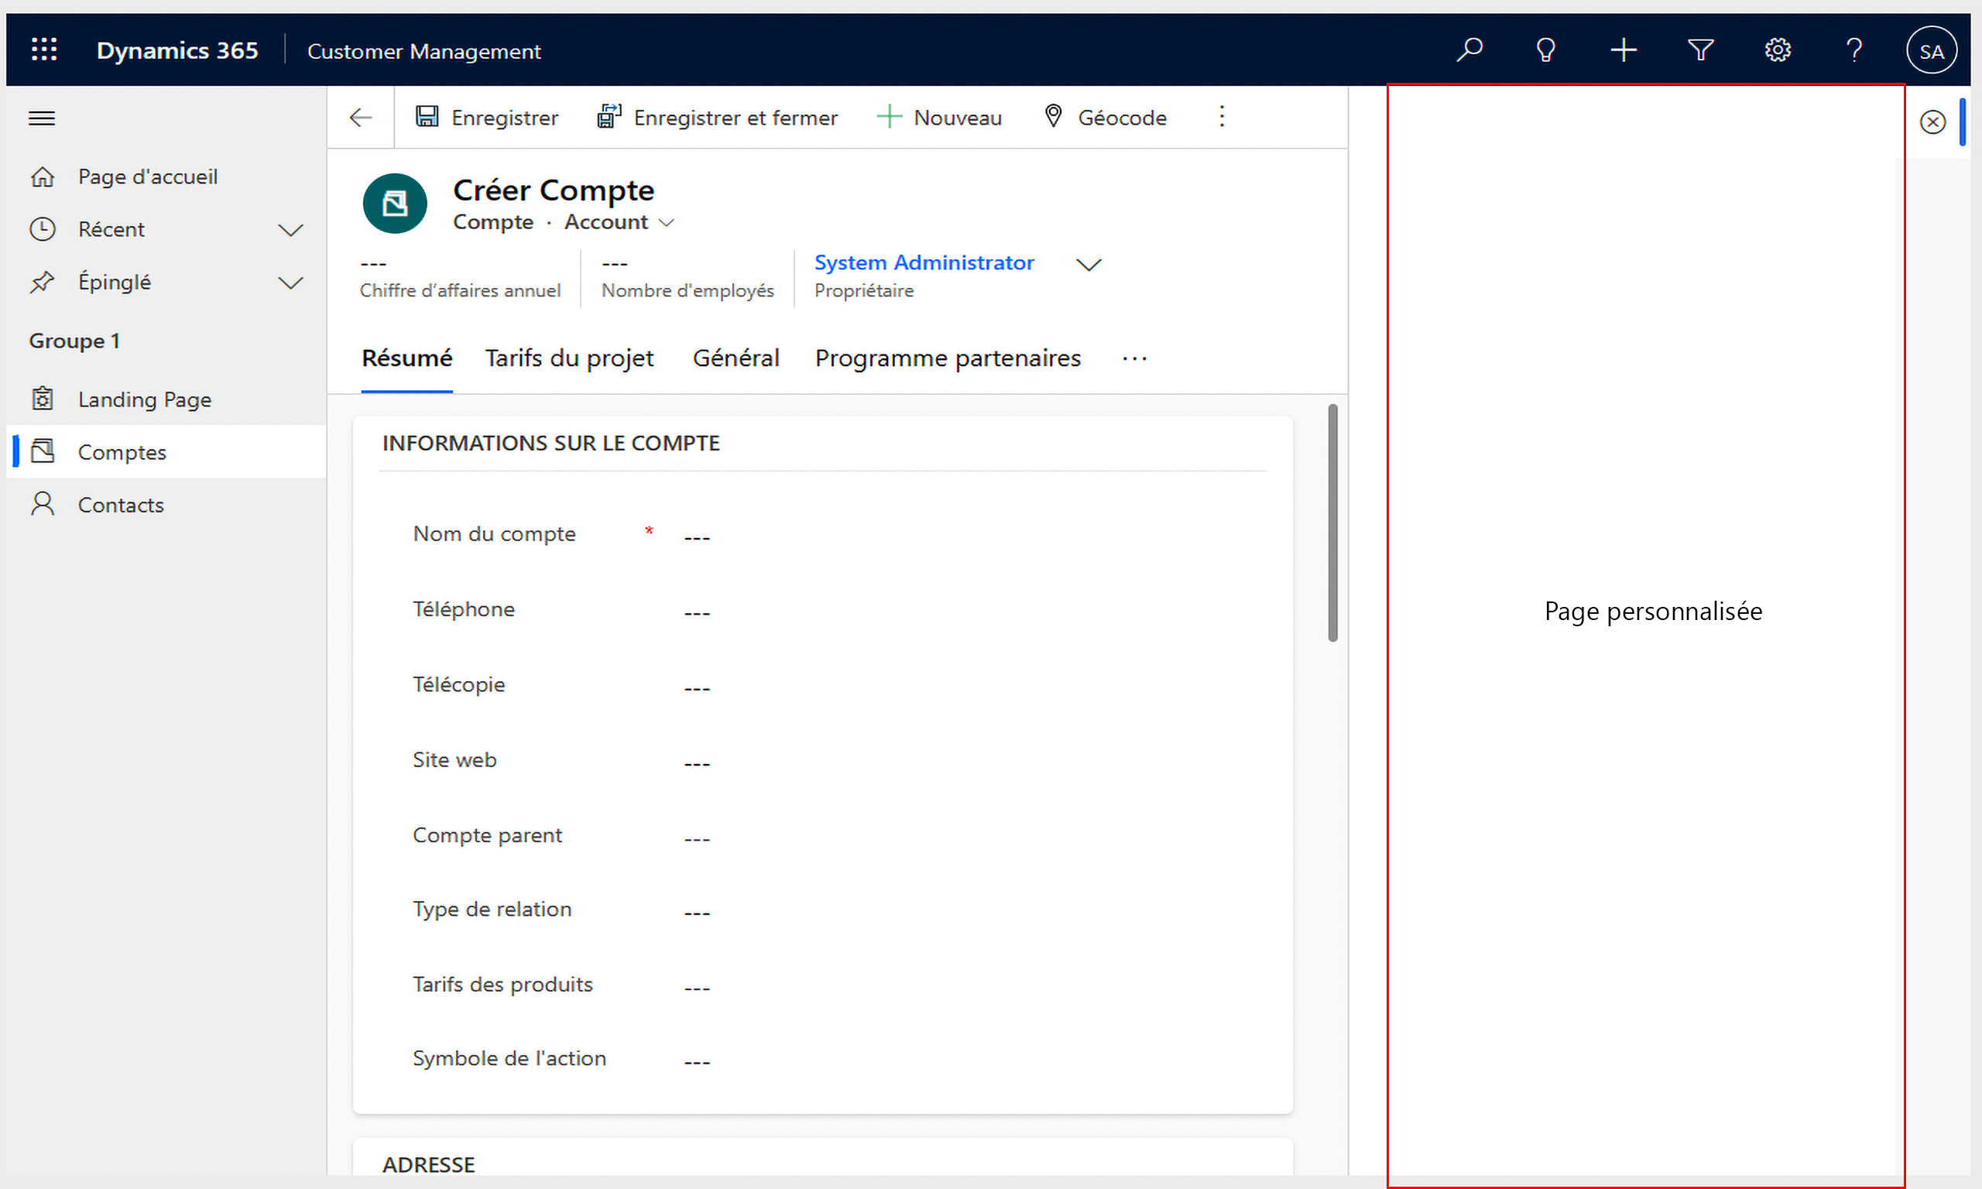Click the search magnifier icon
Viewport: 1982px width, 1189px height.
1469,50
